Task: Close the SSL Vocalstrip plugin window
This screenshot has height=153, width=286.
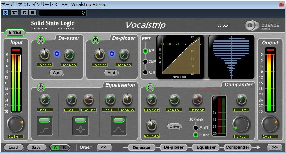Action: [281, 5]
